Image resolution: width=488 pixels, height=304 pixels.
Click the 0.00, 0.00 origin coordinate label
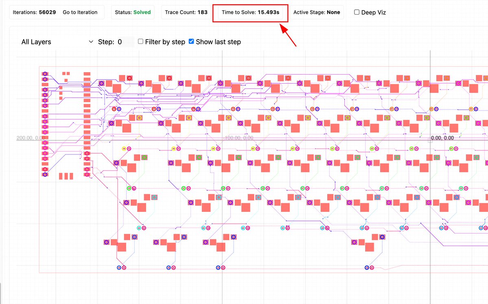coord(442,138)
